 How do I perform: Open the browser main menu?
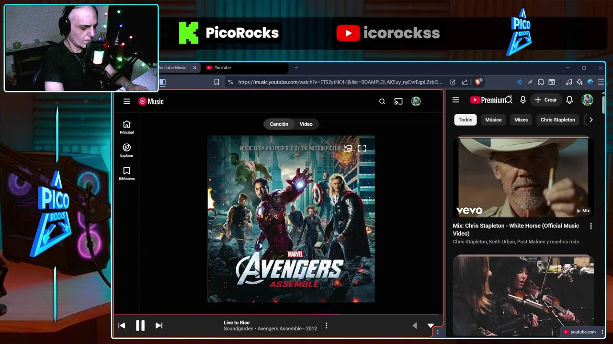click(x=601, y=82)
